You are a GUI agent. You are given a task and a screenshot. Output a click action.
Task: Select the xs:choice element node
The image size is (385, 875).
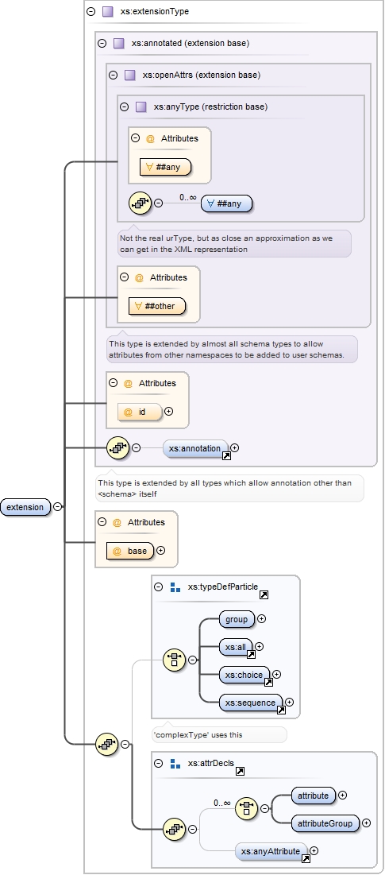pyautogui.click(x=244, y=676)
